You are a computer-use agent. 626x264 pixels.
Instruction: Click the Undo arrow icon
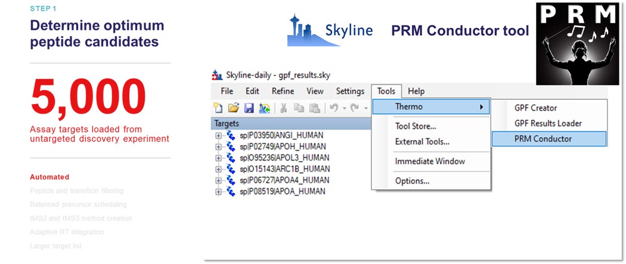334,108
